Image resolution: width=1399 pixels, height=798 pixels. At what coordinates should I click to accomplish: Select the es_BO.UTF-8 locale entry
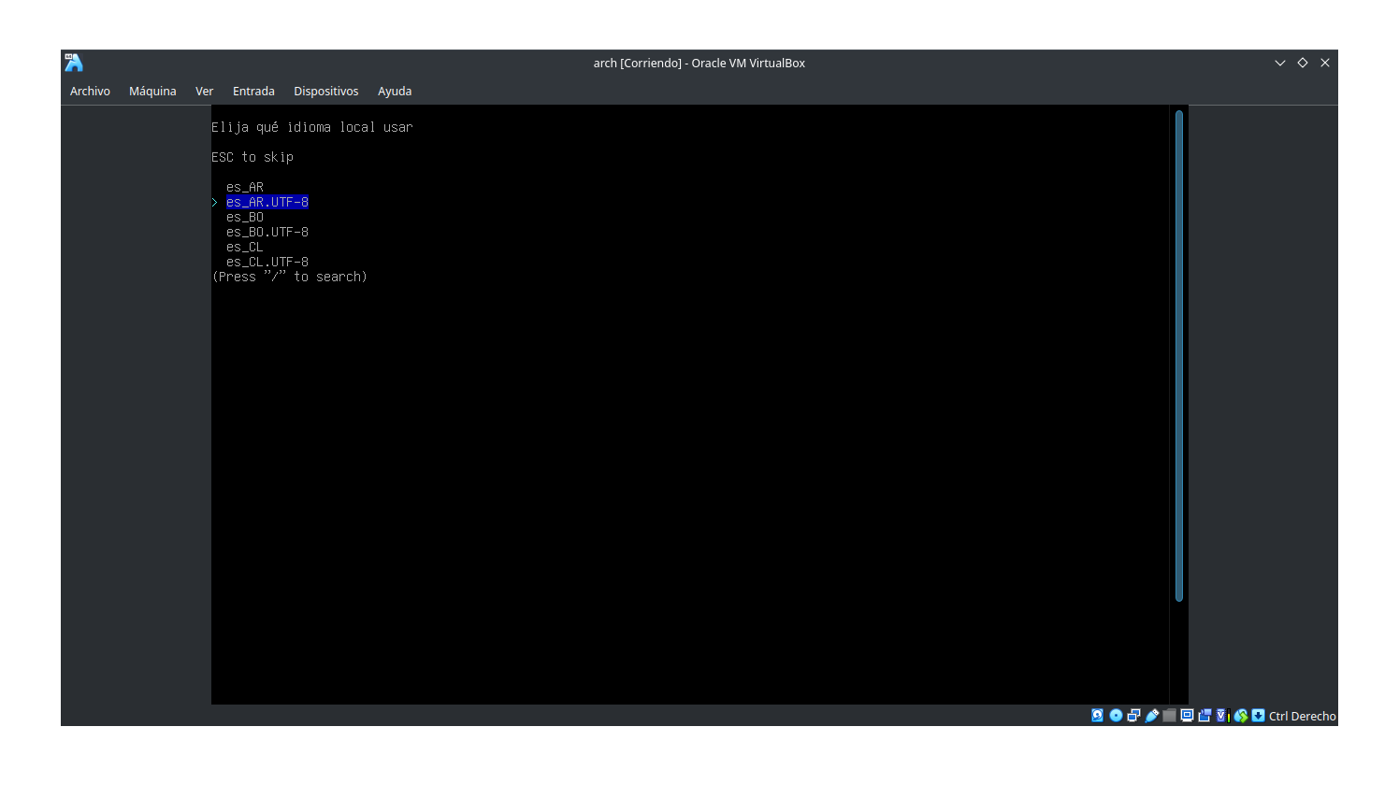(x=267, y=231)
